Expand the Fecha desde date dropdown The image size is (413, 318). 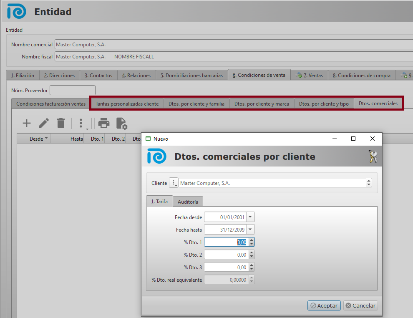(250, 217)
